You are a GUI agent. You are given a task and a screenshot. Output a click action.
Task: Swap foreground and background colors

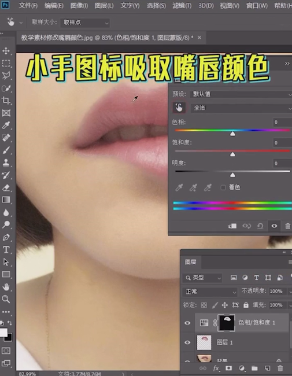tap(10, 323)
